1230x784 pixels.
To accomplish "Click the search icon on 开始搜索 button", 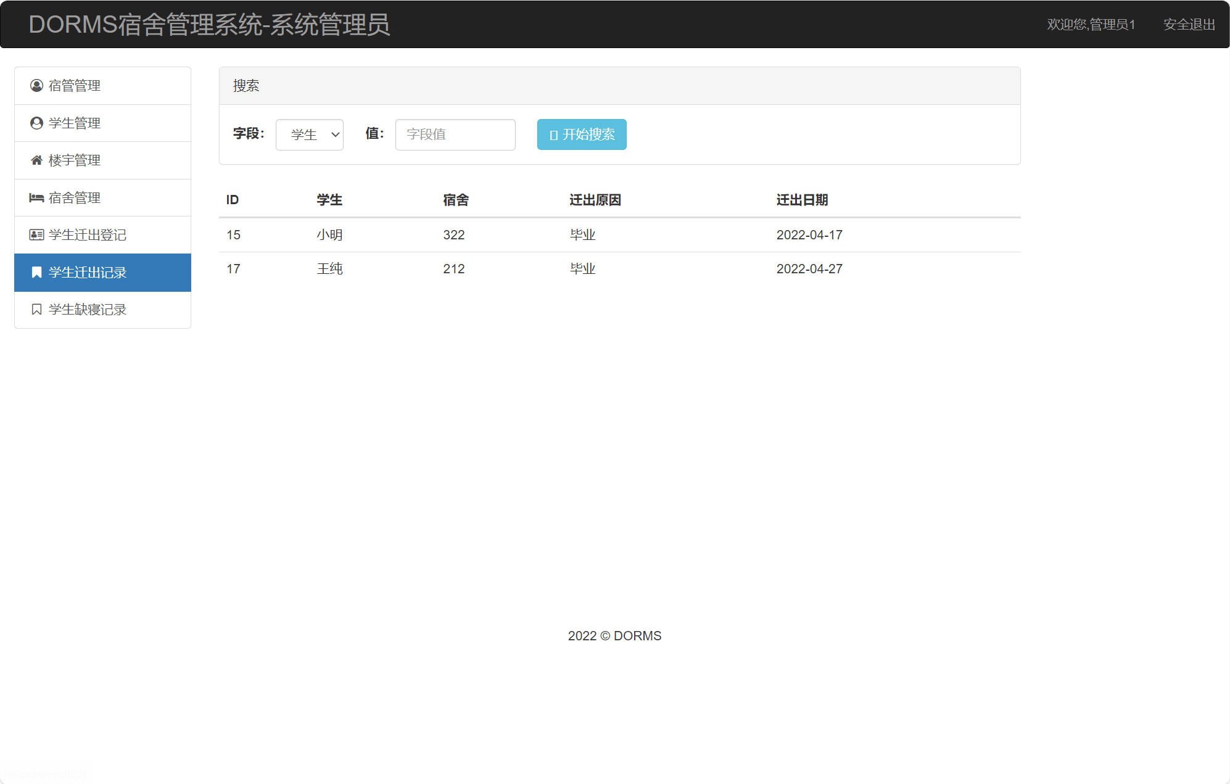I will click(552, 134).
